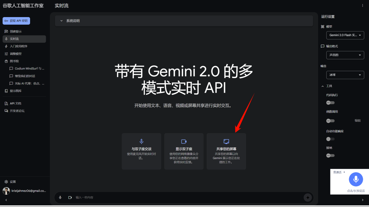The width and height of the screenshot is (369, 207).
Task: Open the 光标 AI 代理 conversation
Action: (x=27, y=83)
